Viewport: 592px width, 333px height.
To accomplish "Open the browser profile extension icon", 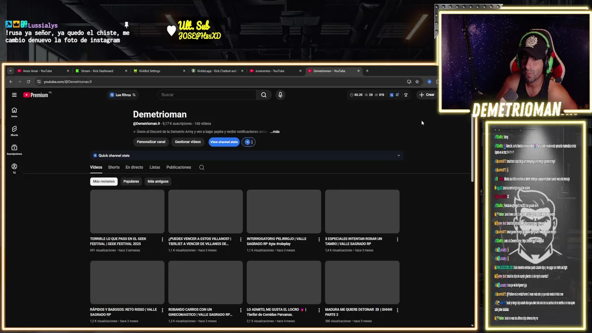I will click(429, 82).
